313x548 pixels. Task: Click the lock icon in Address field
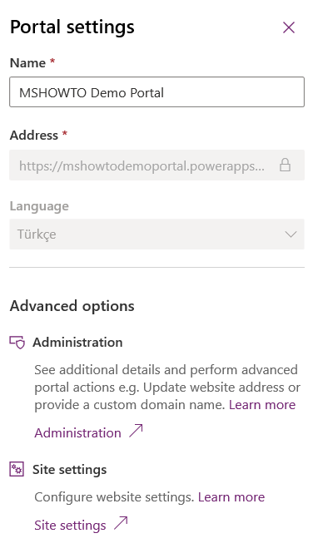[x=285, y=165]
